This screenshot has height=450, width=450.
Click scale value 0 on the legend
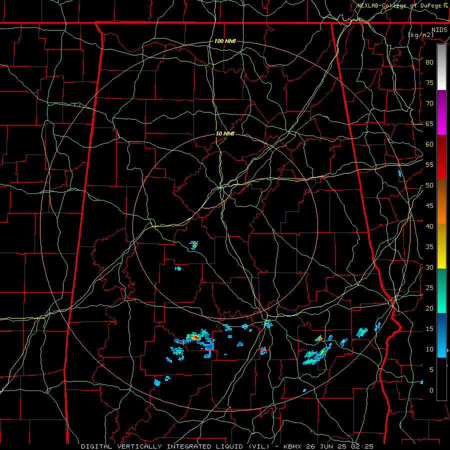pyautogui.click(x=431, y=390)
